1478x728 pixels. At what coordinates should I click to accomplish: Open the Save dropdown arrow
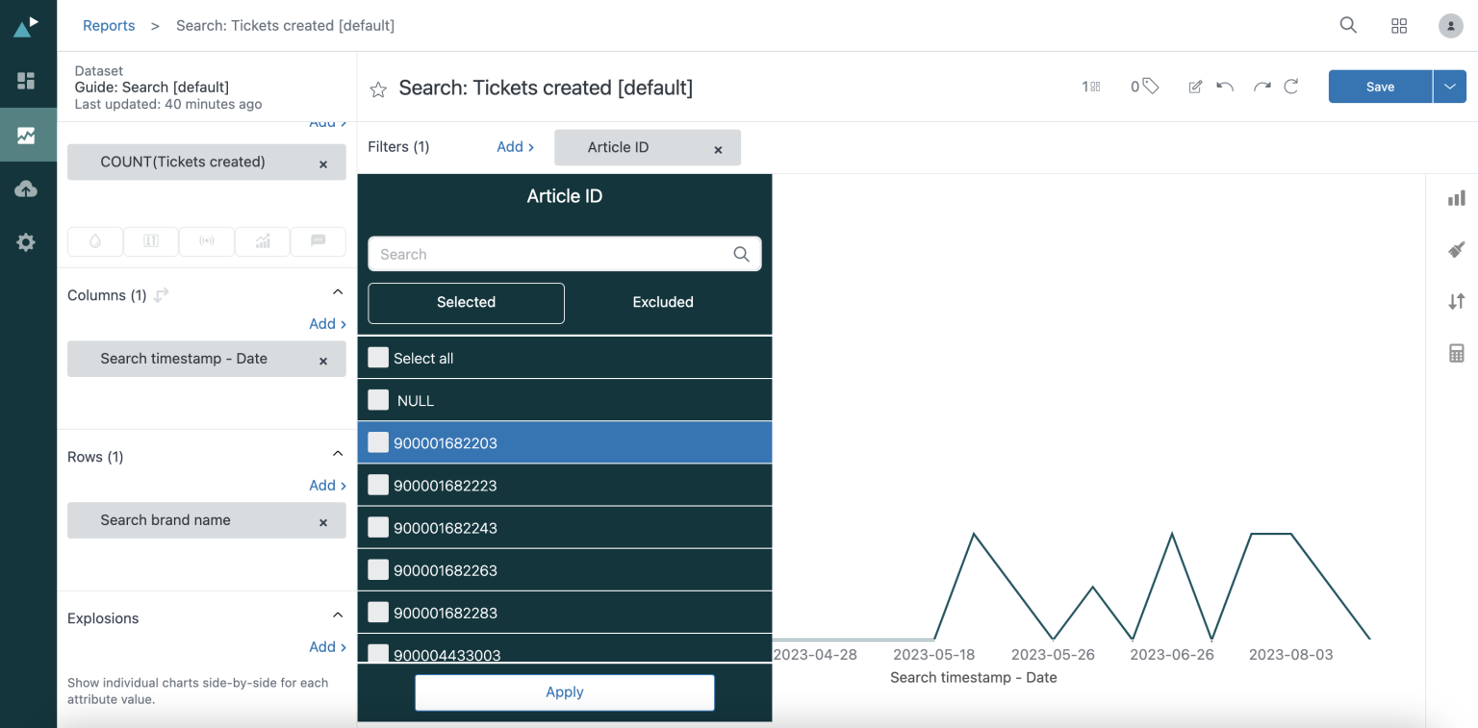(x=1450, y=87)
